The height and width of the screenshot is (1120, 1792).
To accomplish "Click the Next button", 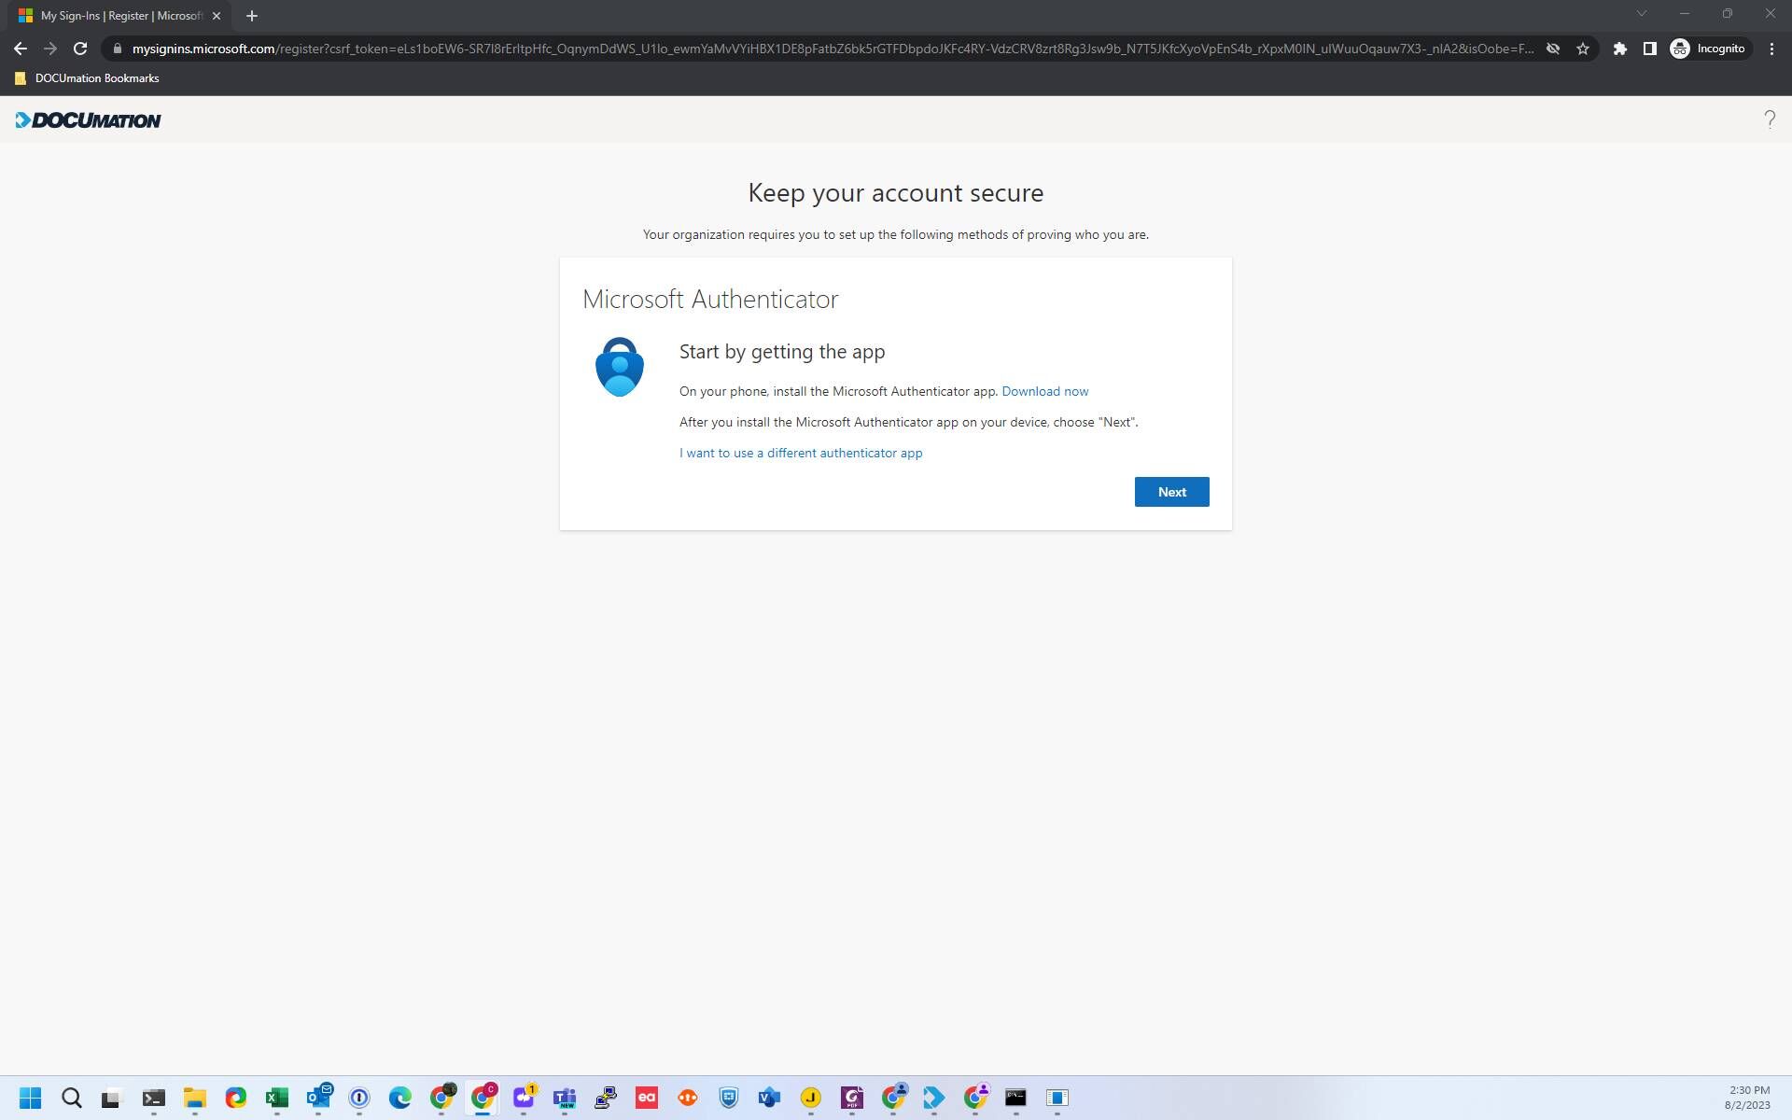I will (1171, 491).
